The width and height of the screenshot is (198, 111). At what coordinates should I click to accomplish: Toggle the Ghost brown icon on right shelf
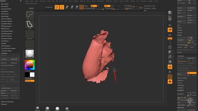(170, 77)
